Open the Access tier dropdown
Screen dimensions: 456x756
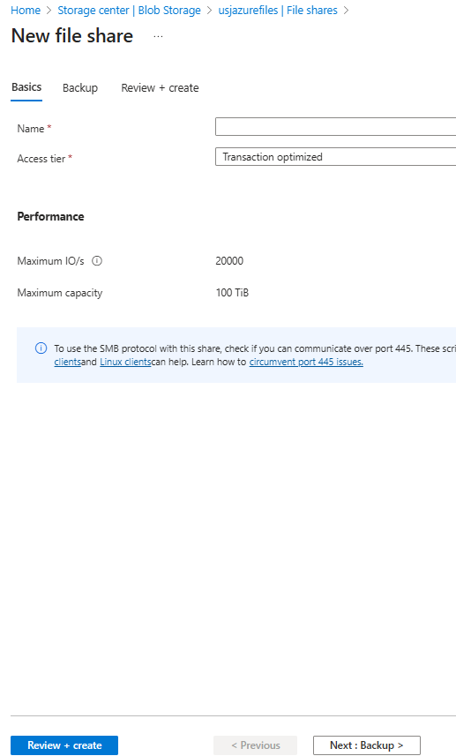(335, 157)
